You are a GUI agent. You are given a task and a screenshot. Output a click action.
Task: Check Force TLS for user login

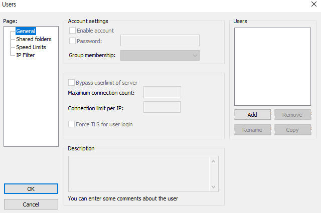coord(71,124)
